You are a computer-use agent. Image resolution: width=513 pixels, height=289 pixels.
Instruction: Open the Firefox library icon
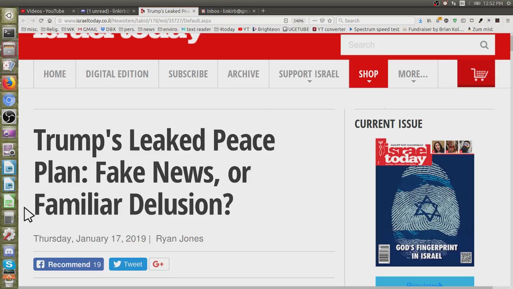tap(429, 20)
